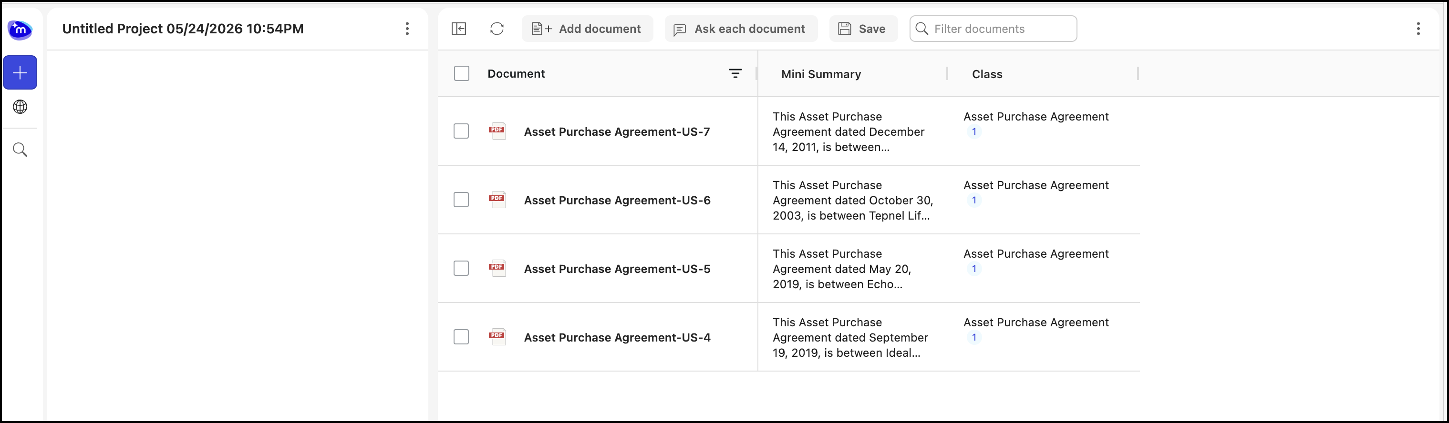Open search via the magnifier sidebar icon
Screen dimensions: 1449x423
pos(20,150)
